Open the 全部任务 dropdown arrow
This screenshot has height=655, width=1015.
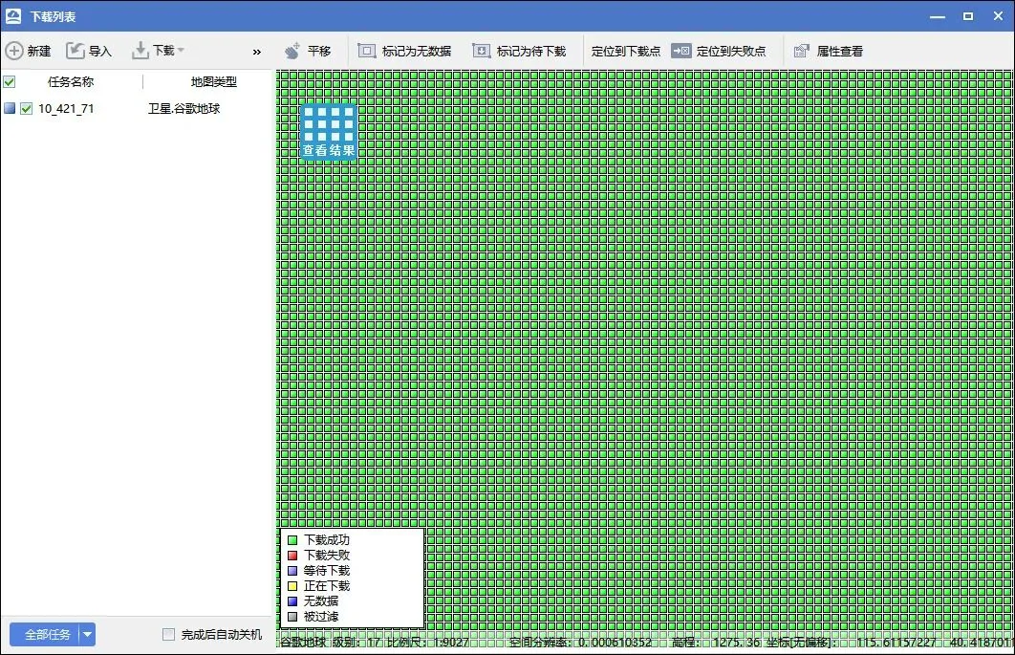pos(87,634)
